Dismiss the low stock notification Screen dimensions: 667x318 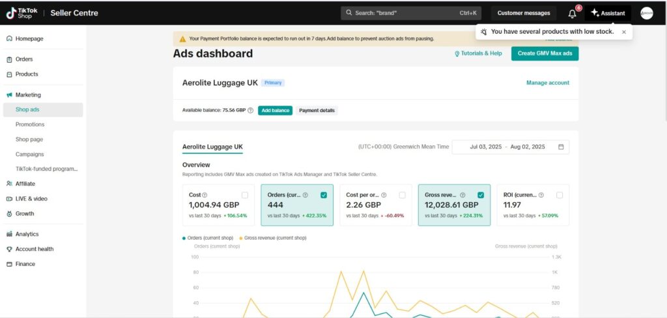[623, 31]
